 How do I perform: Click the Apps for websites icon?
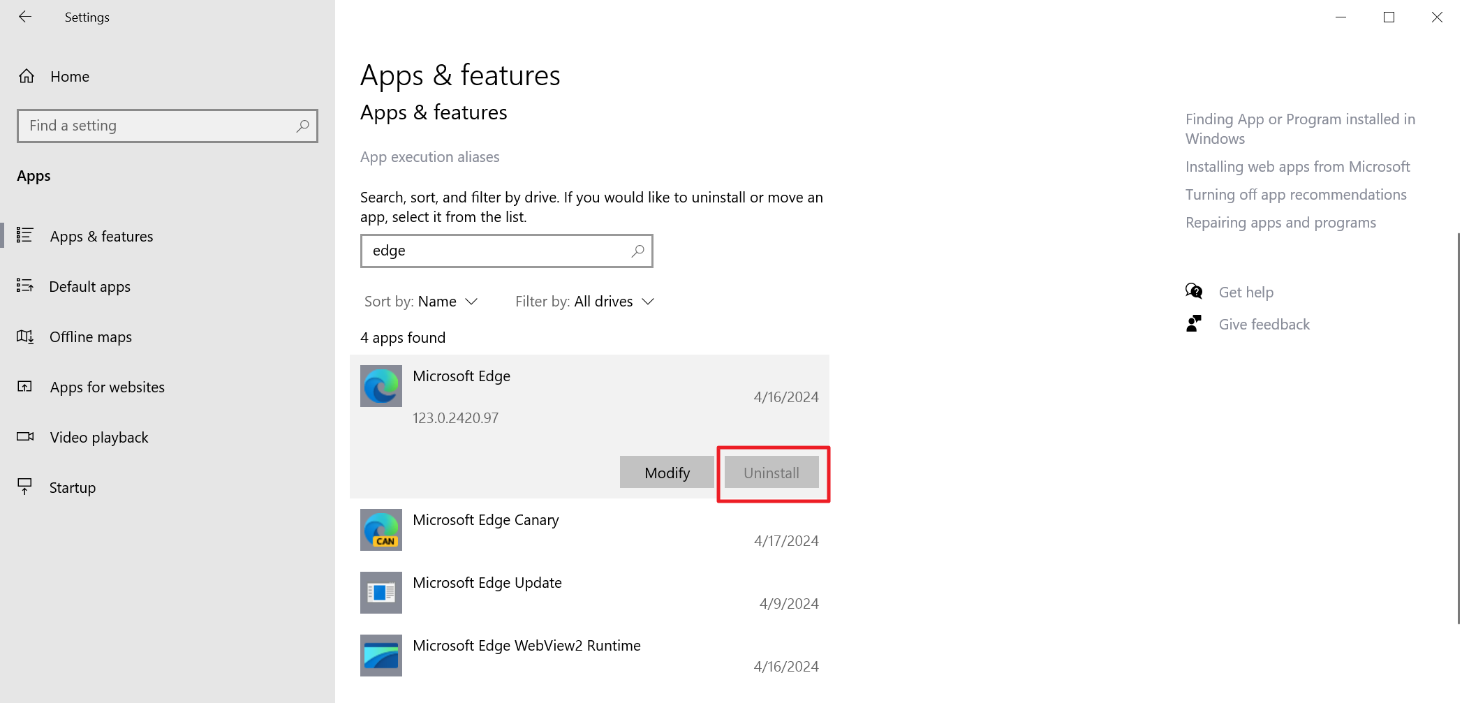tap(25, 387)
